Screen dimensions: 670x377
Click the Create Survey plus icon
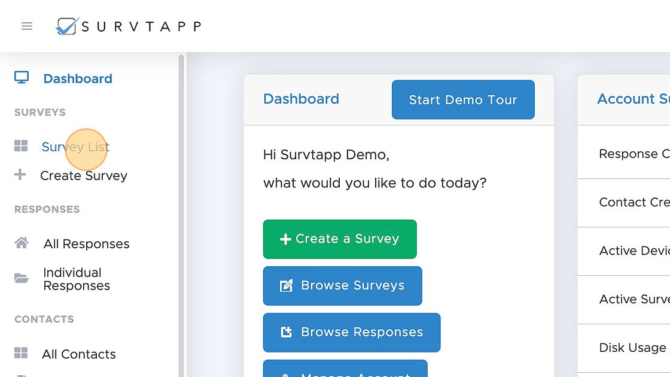20,174
